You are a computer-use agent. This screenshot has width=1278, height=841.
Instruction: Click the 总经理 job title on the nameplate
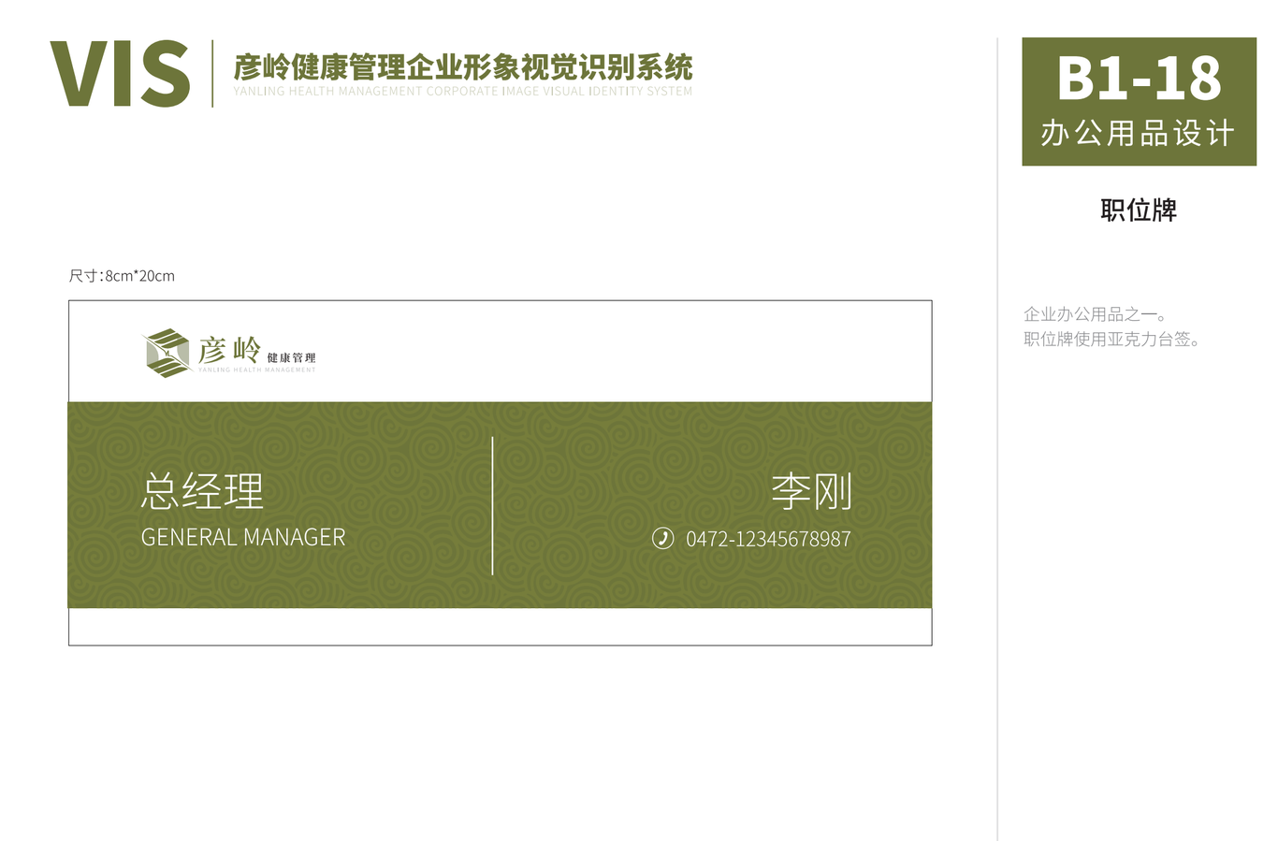[x=202, y=491]
